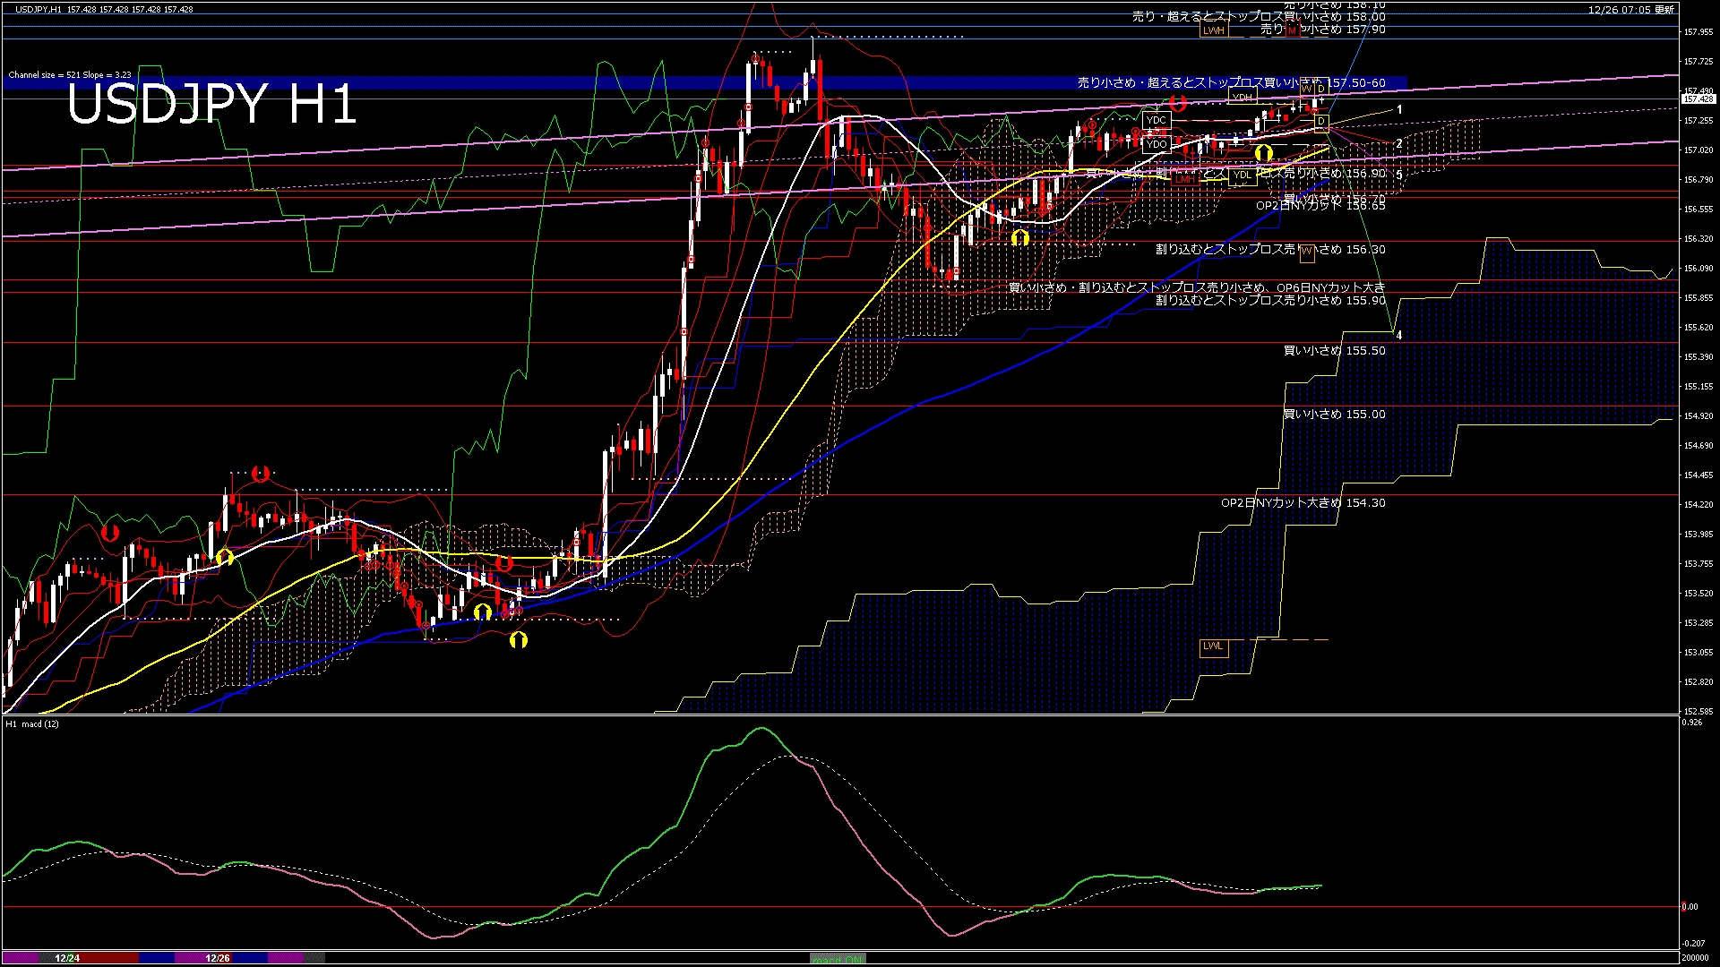Click Channel size = 521 Slope text
This screenshot has width=1720, height=967.
tap(70, 75)
